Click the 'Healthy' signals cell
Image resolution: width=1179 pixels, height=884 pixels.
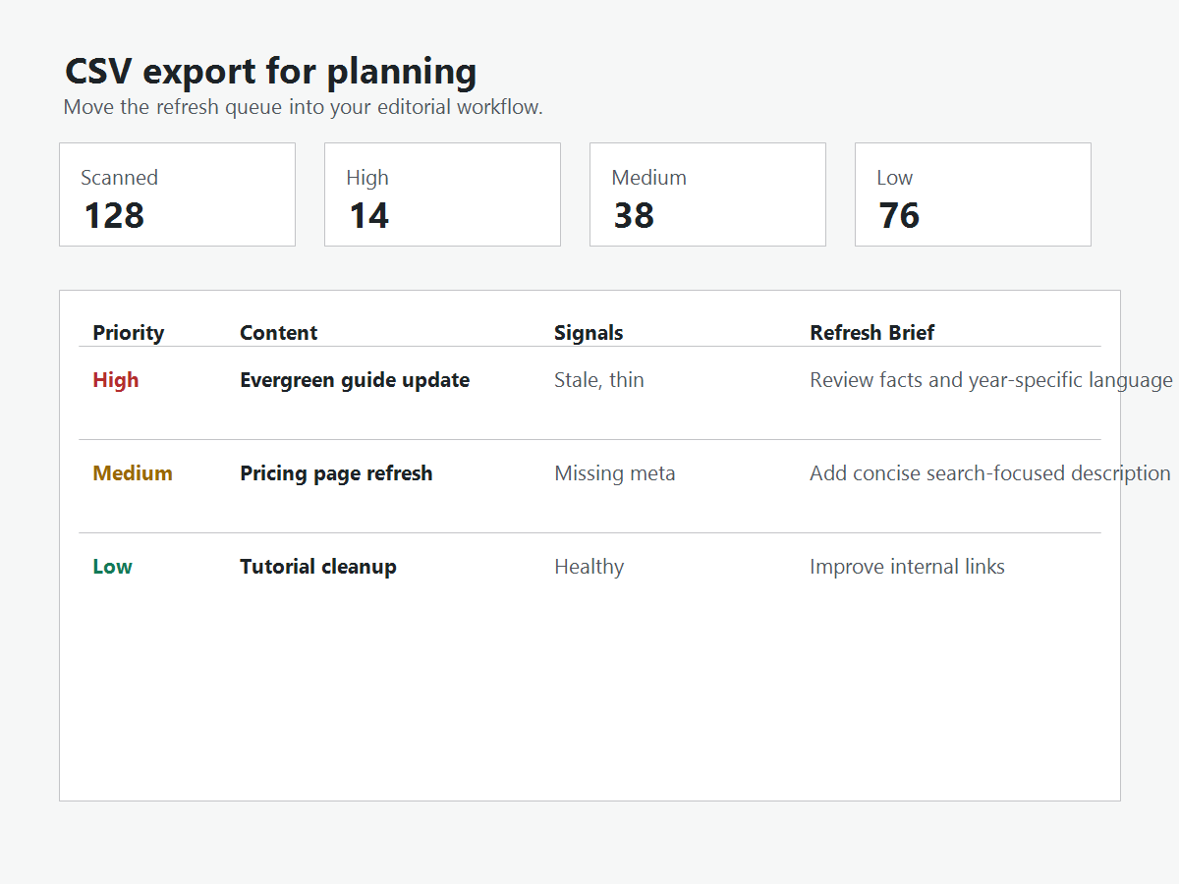(x=589, y=567)
